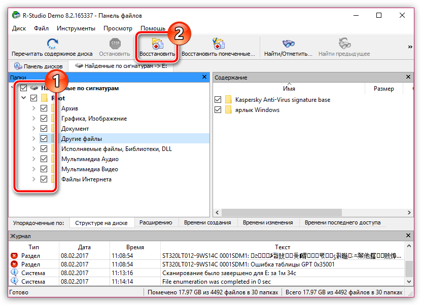Toggle Исполняемые файлы, Библиотеки, DLL checkbox
Screen dimensions: 422x305
(44, 149)
